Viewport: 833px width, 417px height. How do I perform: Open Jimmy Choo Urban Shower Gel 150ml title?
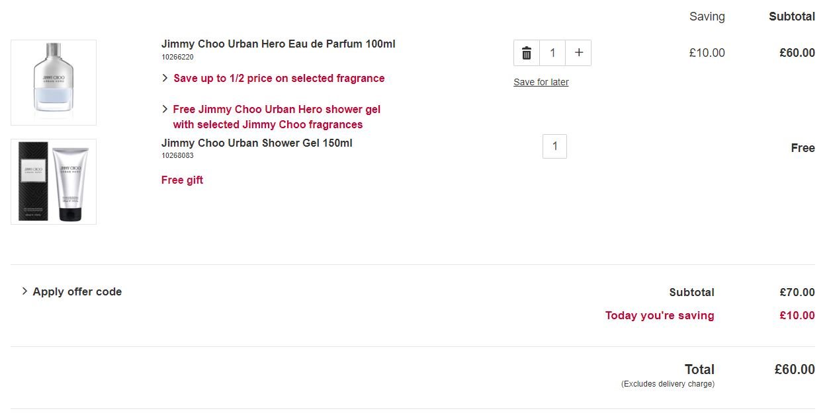(257, 143)
